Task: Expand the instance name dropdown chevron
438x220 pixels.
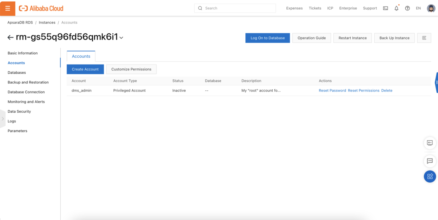Action: click(121, 38)
